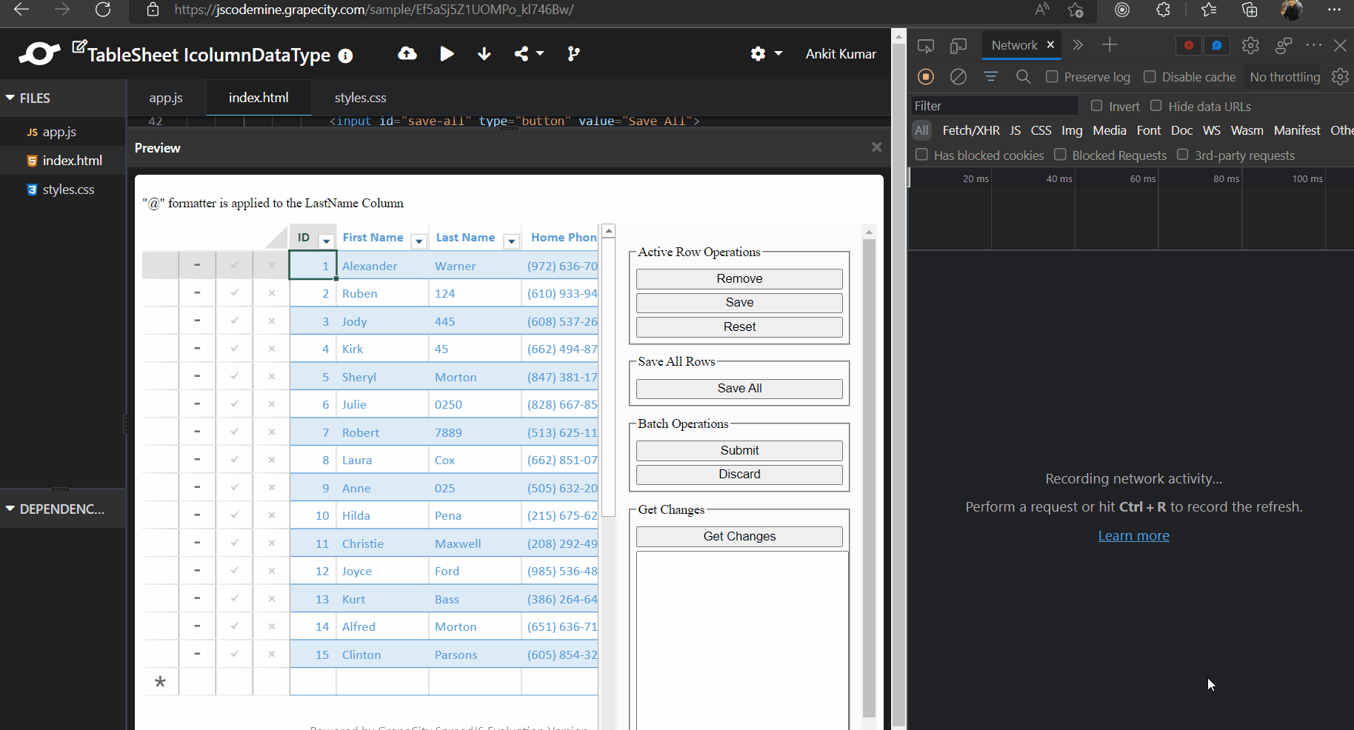Enable the Preserve log checkbox
Image resolution: width=1354 pixels, height=730 pixels.
point(1053,76)
